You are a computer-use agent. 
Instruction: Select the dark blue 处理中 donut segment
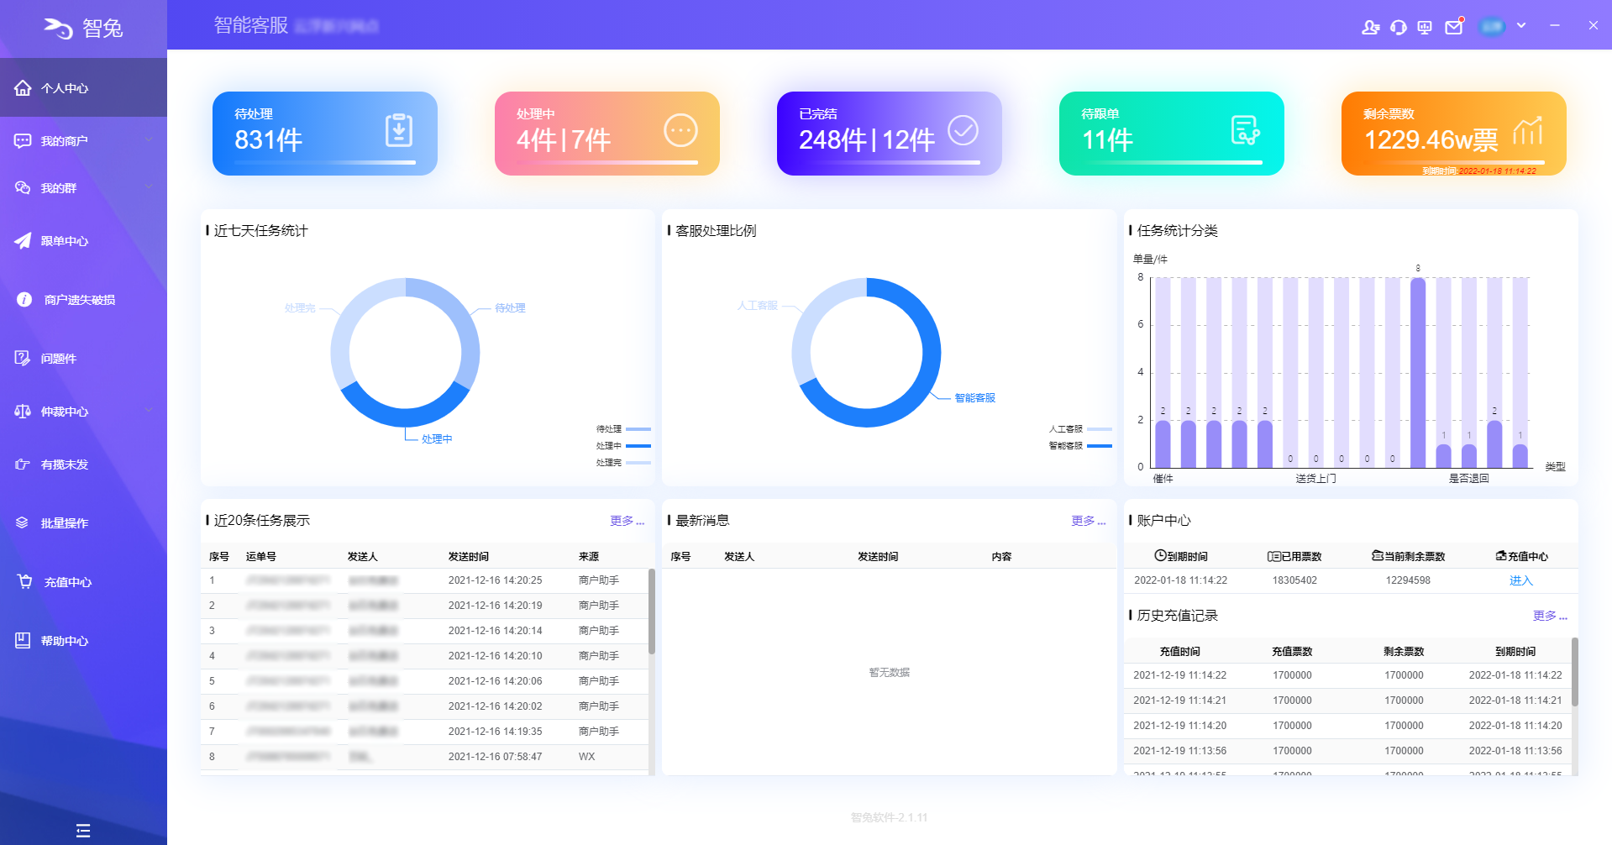click(405, 417)
